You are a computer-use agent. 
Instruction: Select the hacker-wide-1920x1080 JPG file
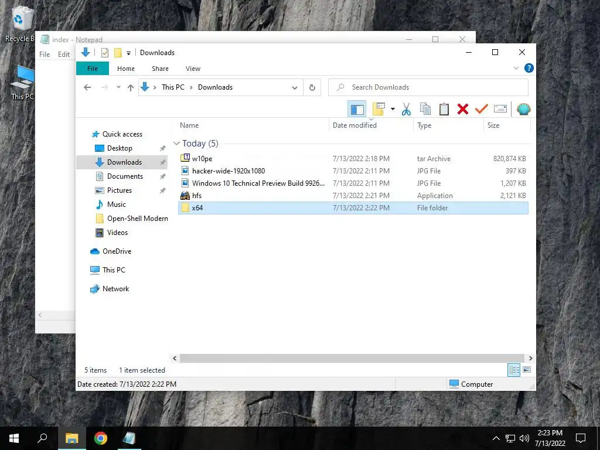coord(353,171)
